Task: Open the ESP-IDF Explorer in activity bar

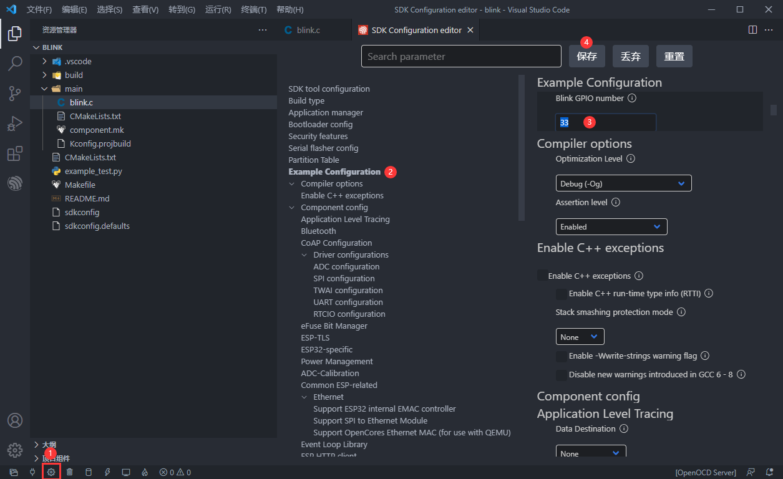Action: tap(15, 183)
